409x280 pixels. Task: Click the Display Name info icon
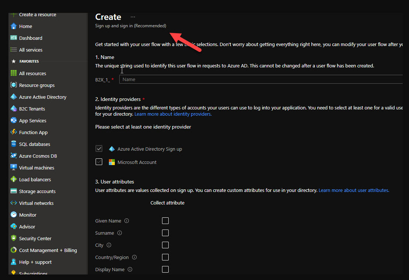[130, 269]
